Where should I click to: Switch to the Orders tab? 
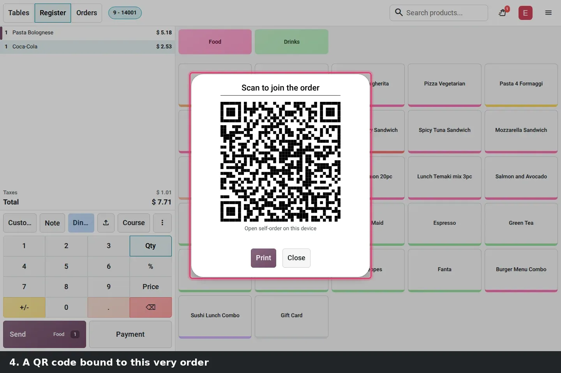(x=86, y=13)
